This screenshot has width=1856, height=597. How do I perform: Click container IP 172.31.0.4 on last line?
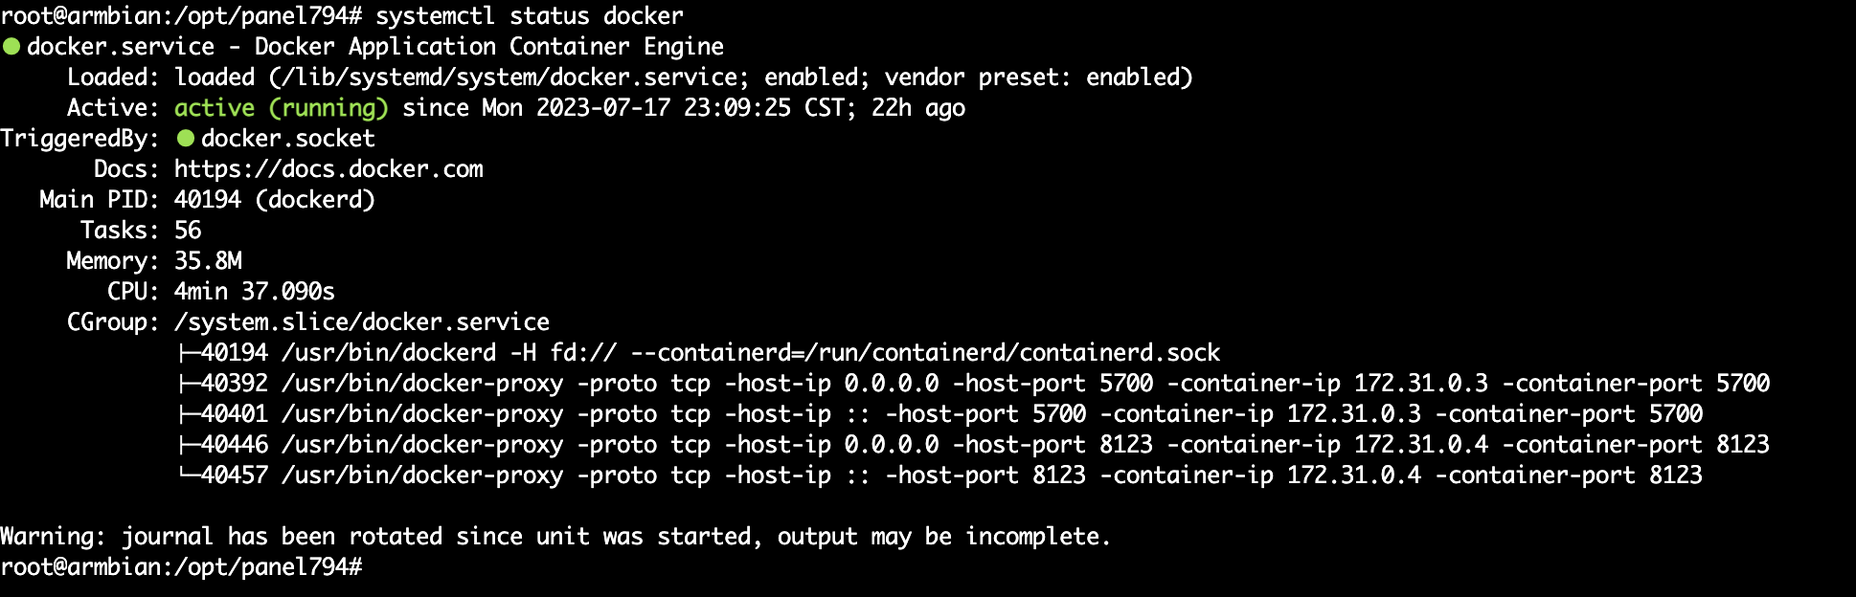[1354, 475]
